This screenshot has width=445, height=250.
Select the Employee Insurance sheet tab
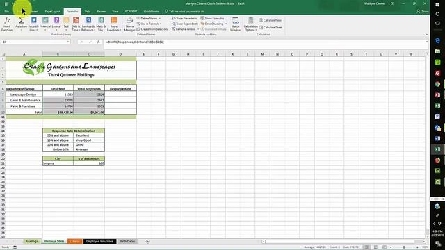pos(99,242)
